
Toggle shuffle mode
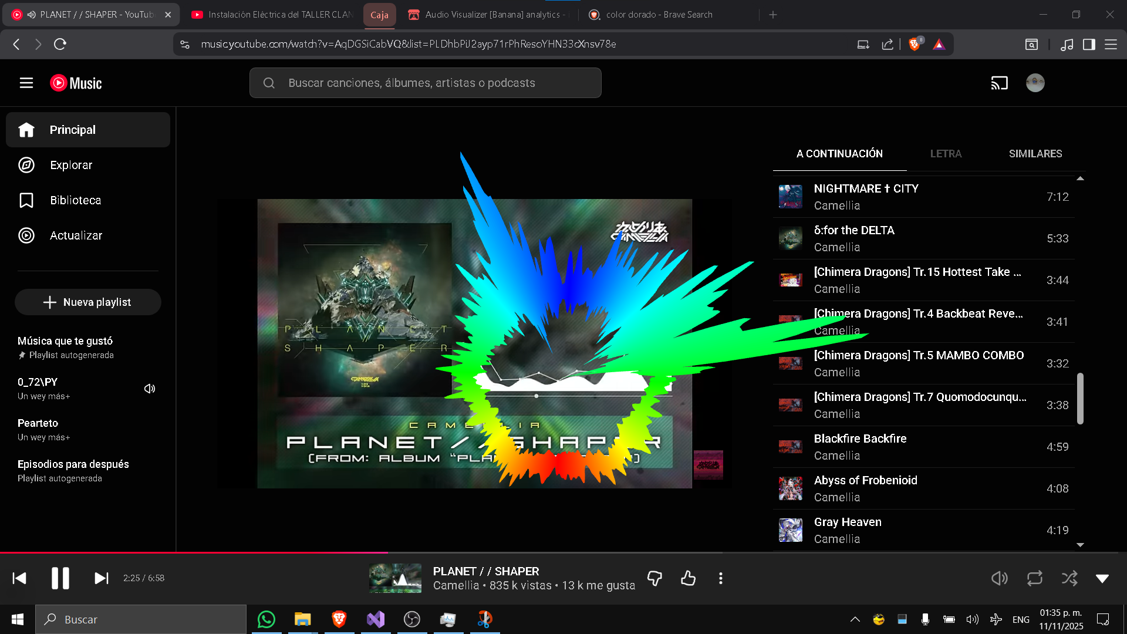(1069, 578)
